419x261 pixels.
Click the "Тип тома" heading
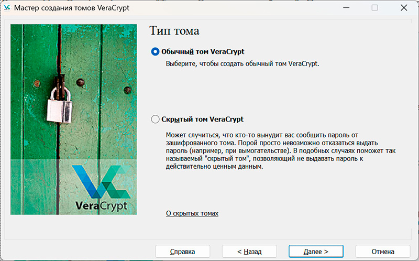click(x=174, y=31)
